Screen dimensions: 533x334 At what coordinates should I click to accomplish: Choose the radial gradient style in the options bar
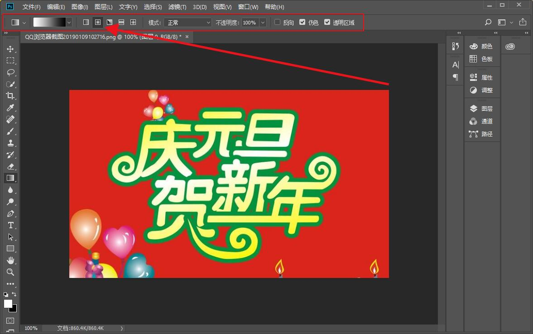(98, 22)
